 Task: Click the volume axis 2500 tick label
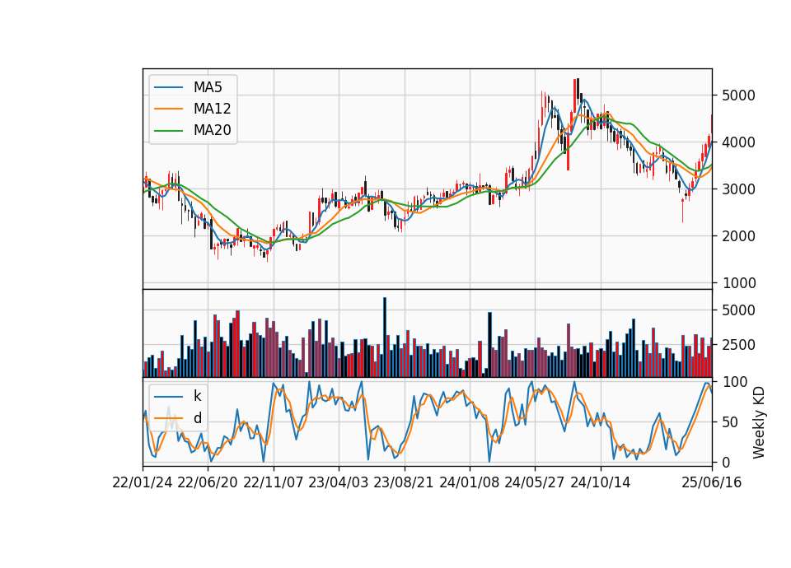coord(738,345)
